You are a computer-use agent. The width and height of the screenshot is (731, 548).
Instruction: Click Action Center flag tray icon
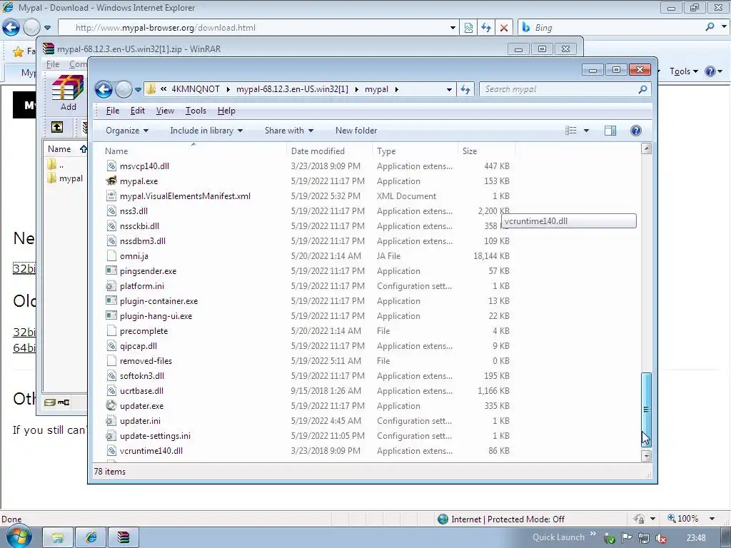pos(627,538)
